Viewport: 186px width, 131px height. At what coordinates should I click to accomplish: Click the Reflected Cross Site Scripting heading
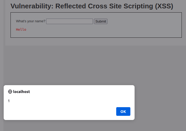pos(92,6)
